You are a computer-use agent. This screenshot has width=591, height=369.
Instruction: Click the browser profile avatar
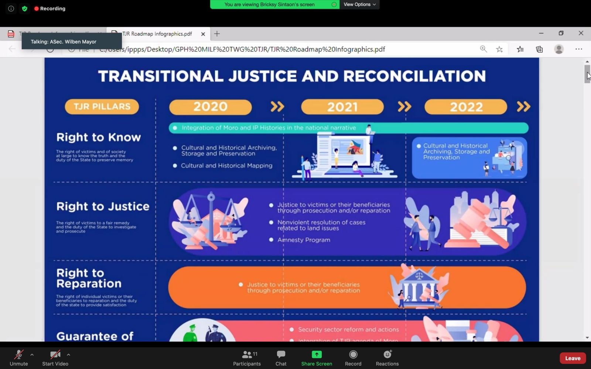559,49
